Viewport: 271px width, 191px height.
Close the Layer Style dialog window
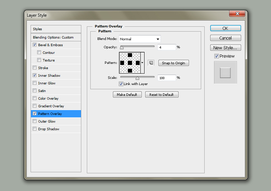coord(238,14)
